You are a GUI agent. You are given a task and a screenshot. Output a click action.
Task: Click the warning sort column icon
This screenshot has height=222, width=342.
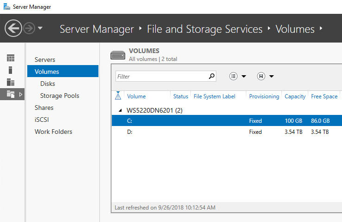[118, 96]
